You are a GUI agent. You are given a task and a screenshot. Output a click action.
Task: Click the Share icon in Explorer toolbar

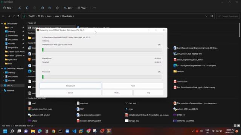tap(50, 8)
